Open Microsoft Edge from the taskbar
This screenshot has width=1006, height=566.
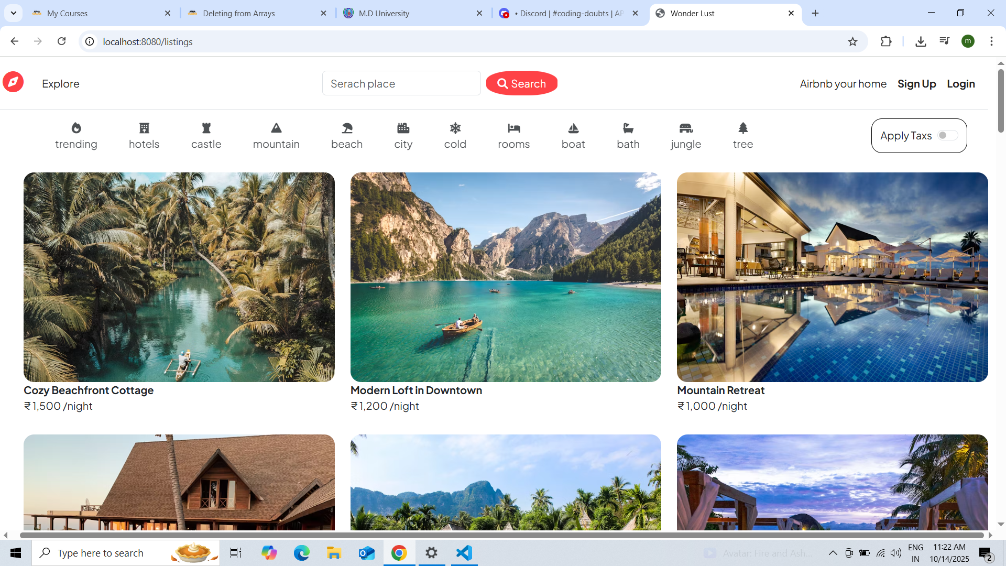(x=302, y=553)
